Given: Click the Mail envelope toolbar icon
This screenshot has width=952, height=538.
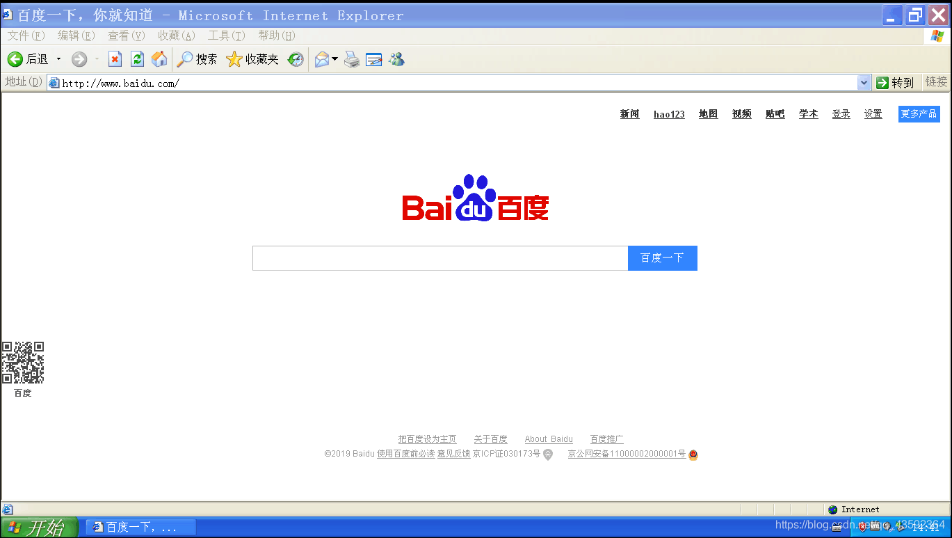Looking at the screenshot, I should click(x=321, y=60).
